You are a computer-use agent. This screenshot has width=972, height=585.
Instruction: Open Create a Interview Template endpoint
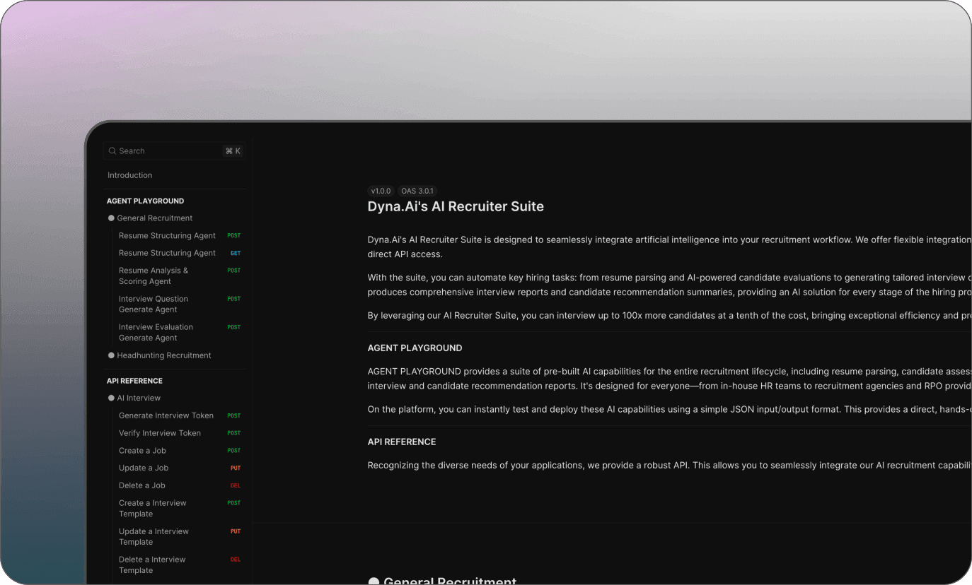pos(153,508)
